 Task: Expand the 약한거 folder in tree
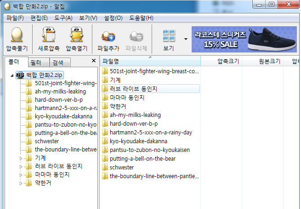point(20,183)
